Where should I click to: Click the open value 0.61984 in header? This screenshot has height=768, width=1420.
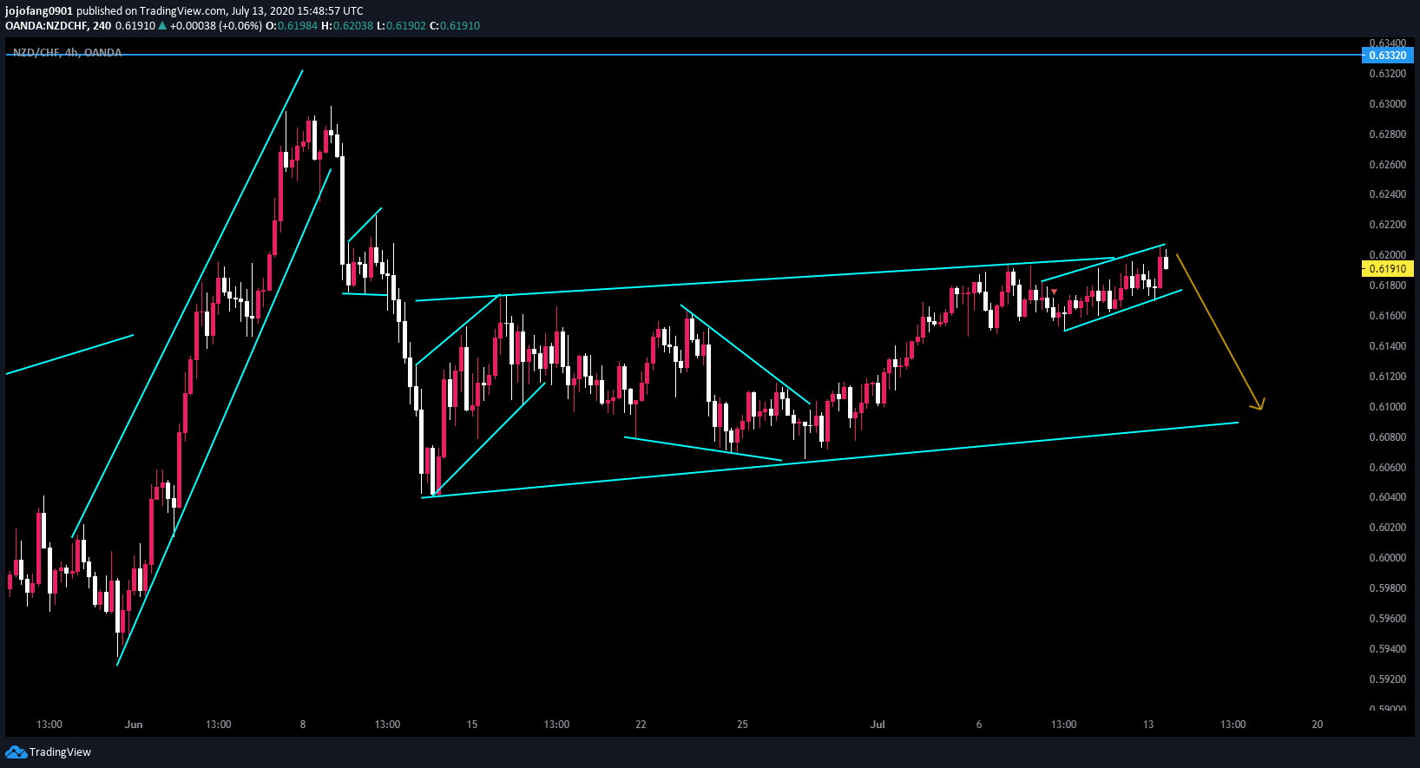pos(298,26)
